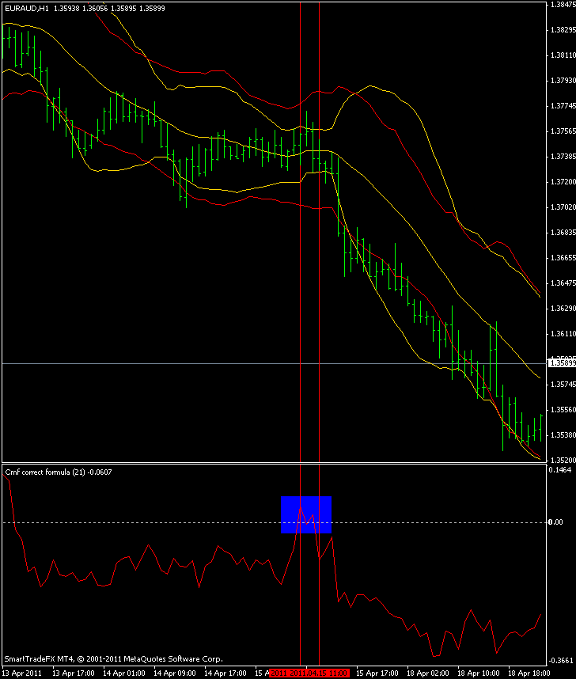Viewport: 576px width, 679px height.
Task: Click the 18 Apr 18:00 time axis label
Action: pos(529,673)
